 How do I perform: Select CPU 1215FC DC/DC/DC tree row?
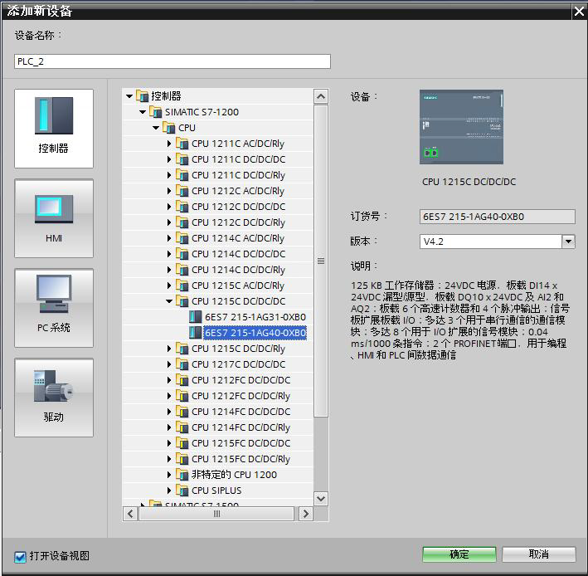pyautogui.click(x=241, y=443)
